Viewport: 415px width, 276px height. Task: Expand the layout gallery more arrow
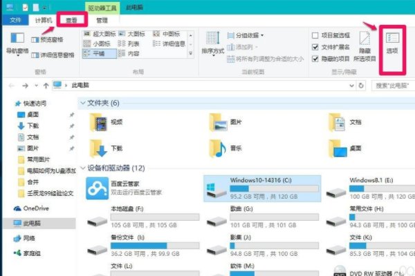(x=191, y=54)
